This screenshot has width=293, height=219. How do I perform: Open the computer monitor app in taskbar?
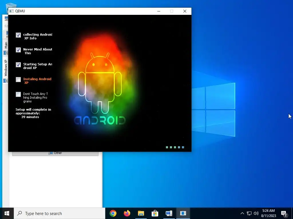click(x=169, y=213)
